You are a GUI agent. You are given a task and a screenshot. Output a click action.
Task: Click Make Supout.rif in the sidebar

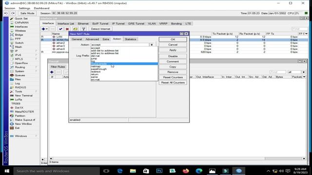[25, 120]
